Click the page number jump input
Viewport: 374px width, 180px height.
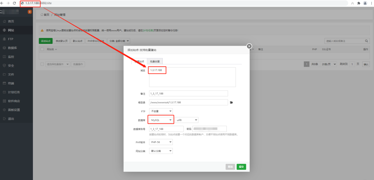click(x=352, y=64)
